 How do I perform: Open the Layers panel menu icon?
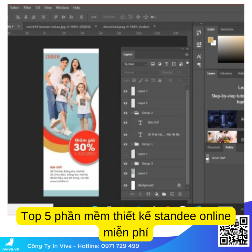point(187,55)
